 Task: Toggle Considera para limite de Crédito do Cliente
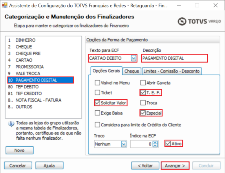click(x=97, y=125)
